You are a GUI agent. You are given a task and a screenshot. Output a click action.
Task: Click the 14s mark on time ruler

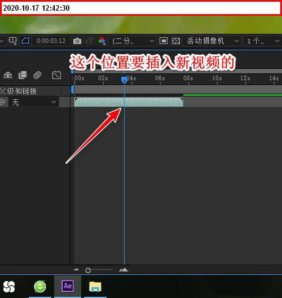[274, 78]
